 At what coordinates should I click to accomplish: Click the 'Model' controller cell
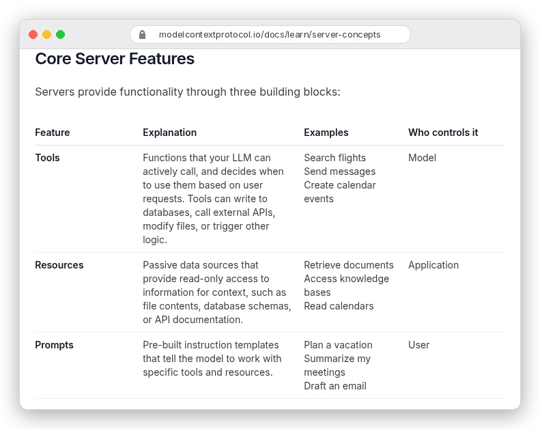pyautogui.click(x=422, y=158)
